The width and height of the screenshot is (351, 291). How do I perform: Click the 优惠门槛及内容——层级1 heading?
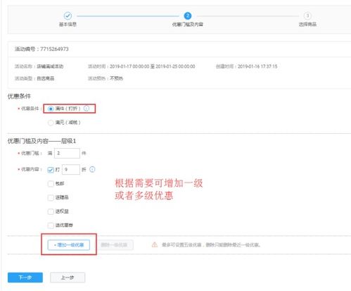pos(42,141)
